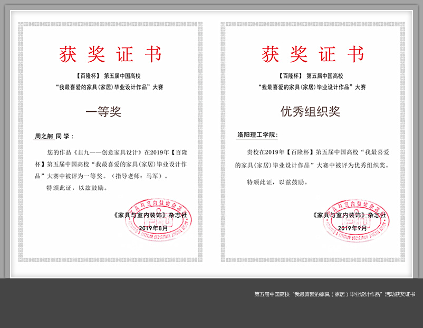The height and width of the screenshot is (328, 423).
Task: Click the right certificate's red 获奖证书 title
Action: (x=313, y=54)
